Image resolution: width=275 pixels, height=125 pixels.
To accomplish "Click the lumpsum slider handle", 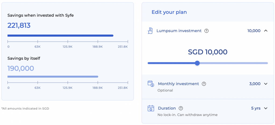I will (x=197, y=63).
